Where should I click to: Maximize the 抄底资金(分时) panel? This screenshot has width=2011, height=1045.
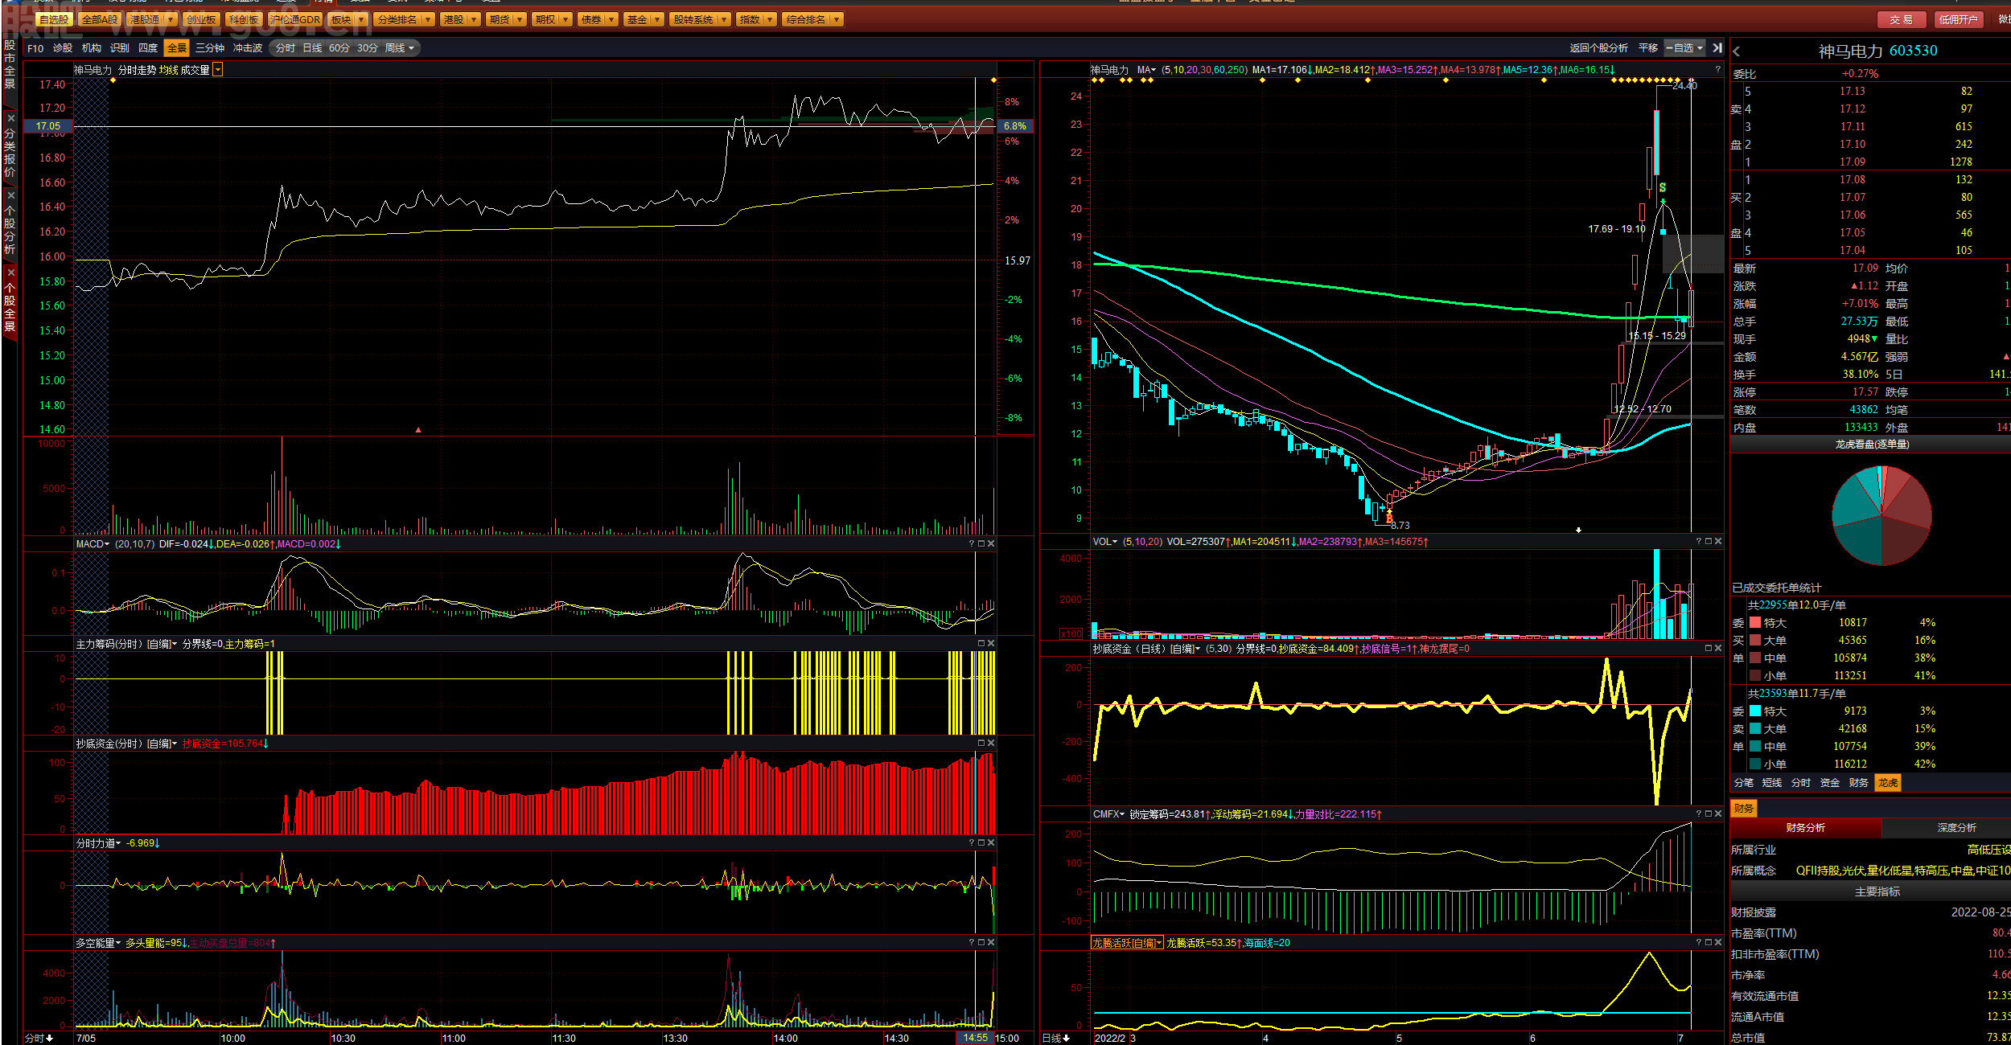click(x=981, y=744)
